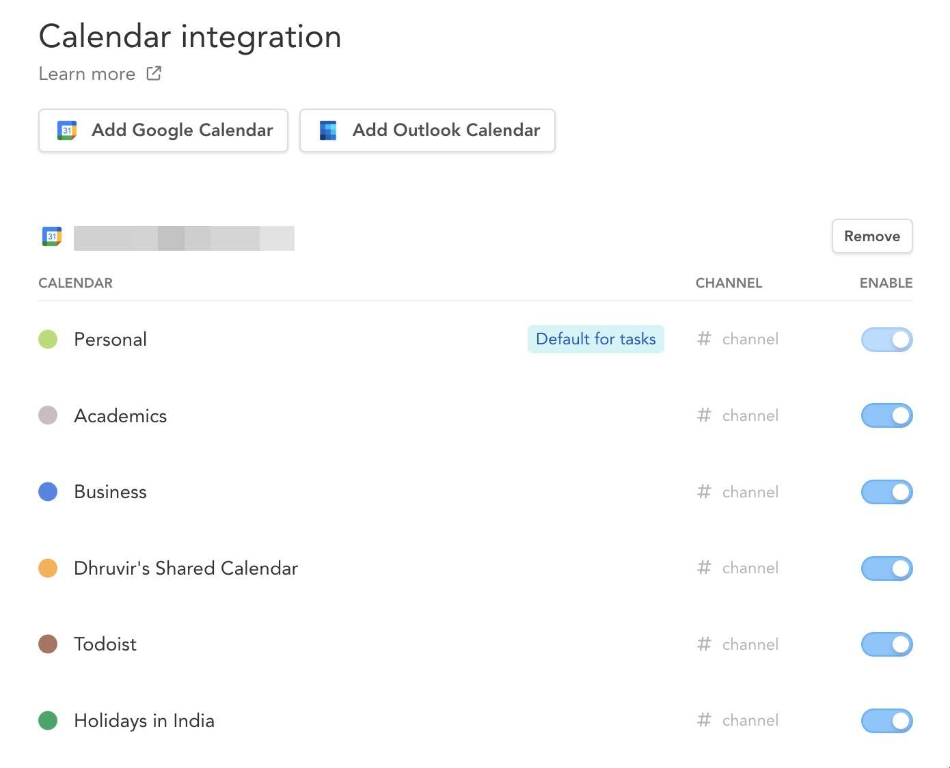Click the Google Calendar icon beside the blurred account
The width and height of the screenshot is (950, 768).
click(52, 236)
